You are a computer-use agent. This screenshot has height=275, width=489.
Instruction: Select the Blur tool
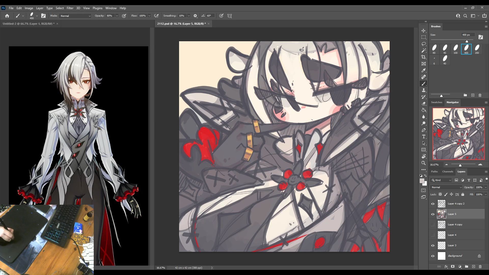click(x=424, y=117)
